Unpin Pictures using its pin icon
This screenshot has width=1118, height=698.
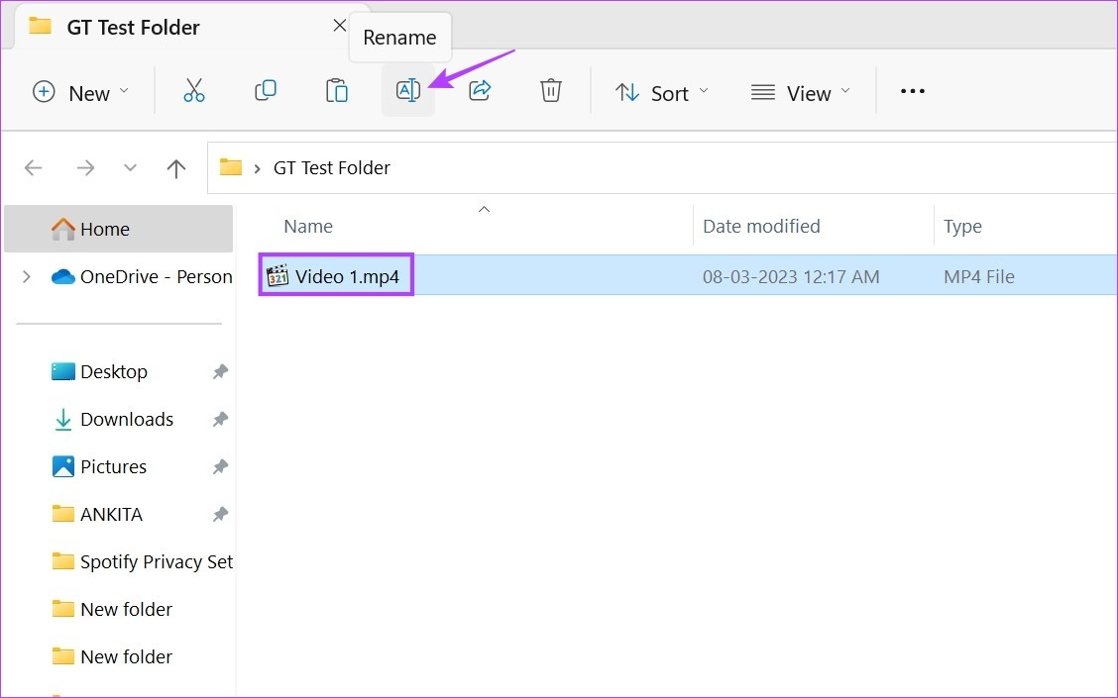220,466
